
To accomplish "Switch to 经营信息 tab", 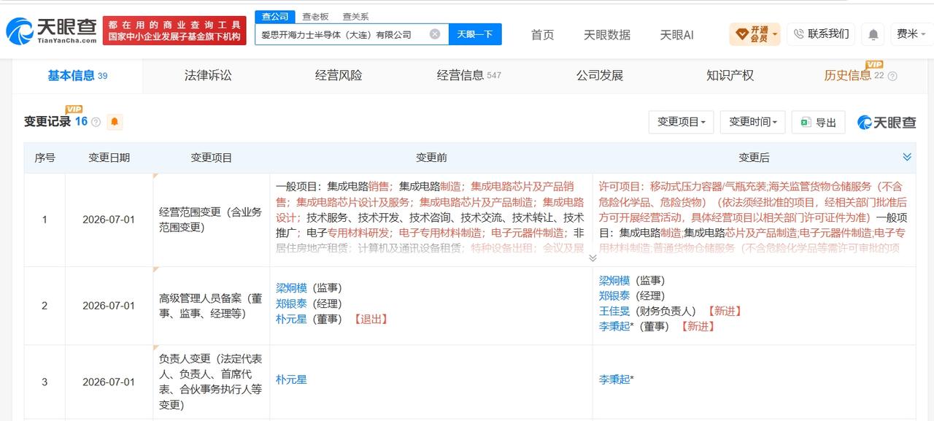I will pyautogui.click(x=468, y=75).
